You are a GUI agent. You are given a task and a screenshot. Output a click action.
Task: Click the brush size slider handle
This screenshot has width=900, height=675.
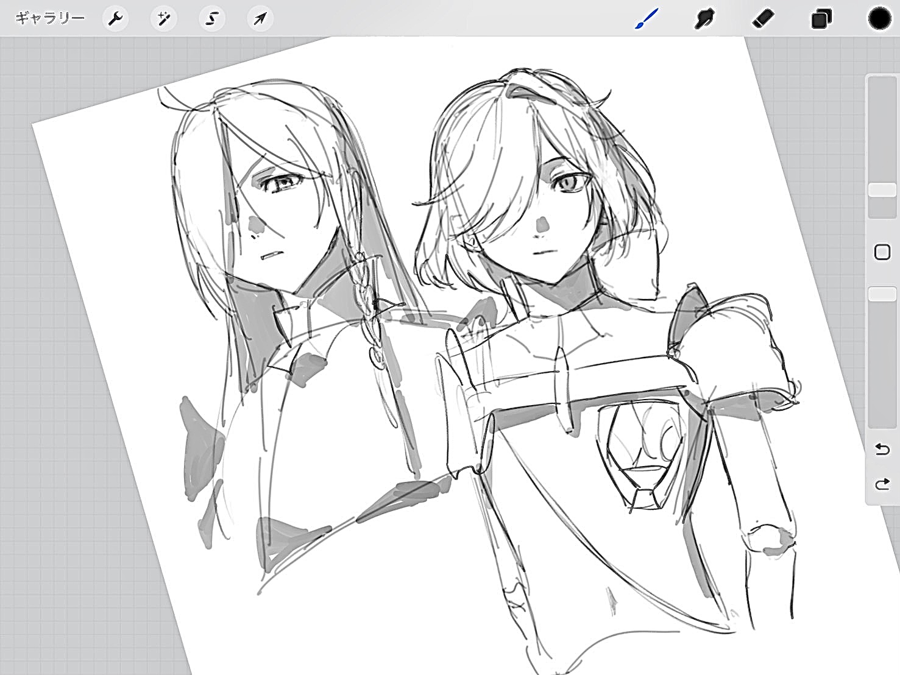[x=882, y=190]
